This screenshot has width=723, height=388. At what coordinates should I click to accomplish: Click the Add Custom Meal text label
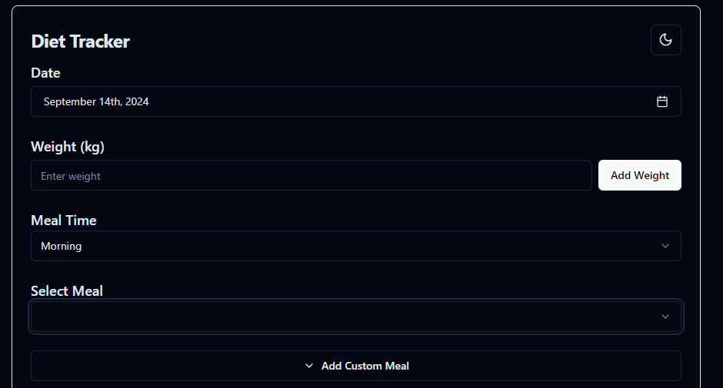pyautogui.click(x=365, y=366)
